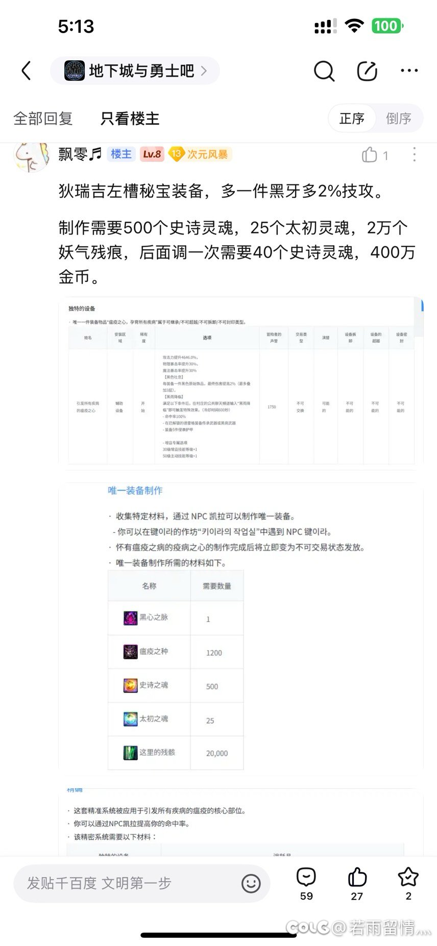Screen dimensions: 437x946
Task: Tap the quantity value 20,000
Action: point(217,753)
